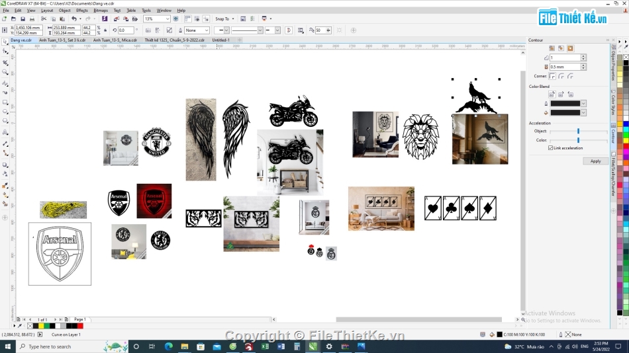Select Outside contour icon

pos(570,48)
